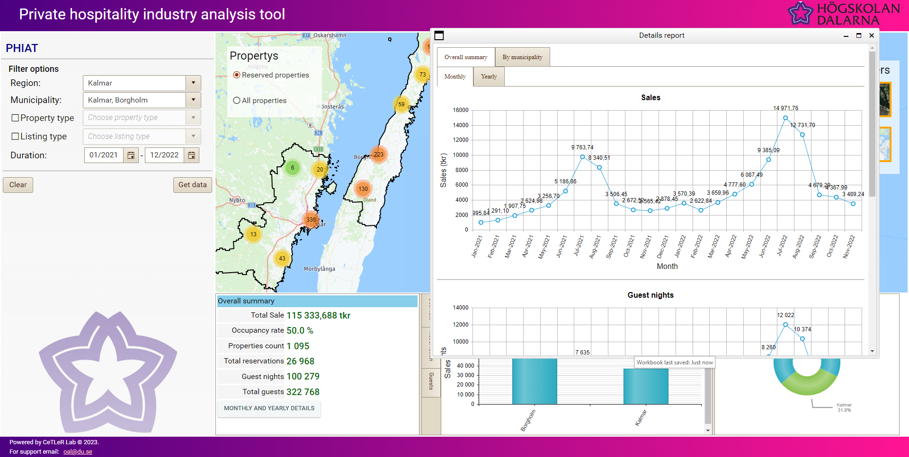The width and height of the screenshot is (909, 457).
Task: Open the start date calendar picker
Action: coord(131,155)
